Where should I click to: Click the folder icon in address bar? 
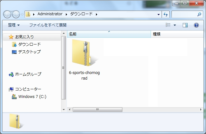coord(28,14)
